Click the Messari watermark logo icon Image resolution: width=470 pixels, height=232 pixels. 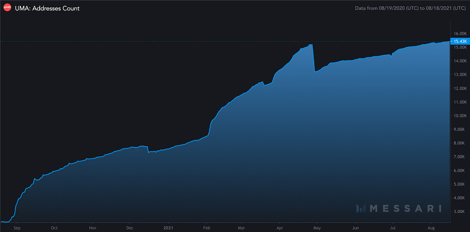pos(361,208)
